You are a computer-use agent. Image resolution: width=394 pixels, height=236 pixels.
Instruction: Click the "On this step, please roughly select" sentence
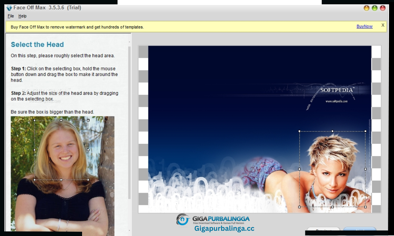pos(63,56)
